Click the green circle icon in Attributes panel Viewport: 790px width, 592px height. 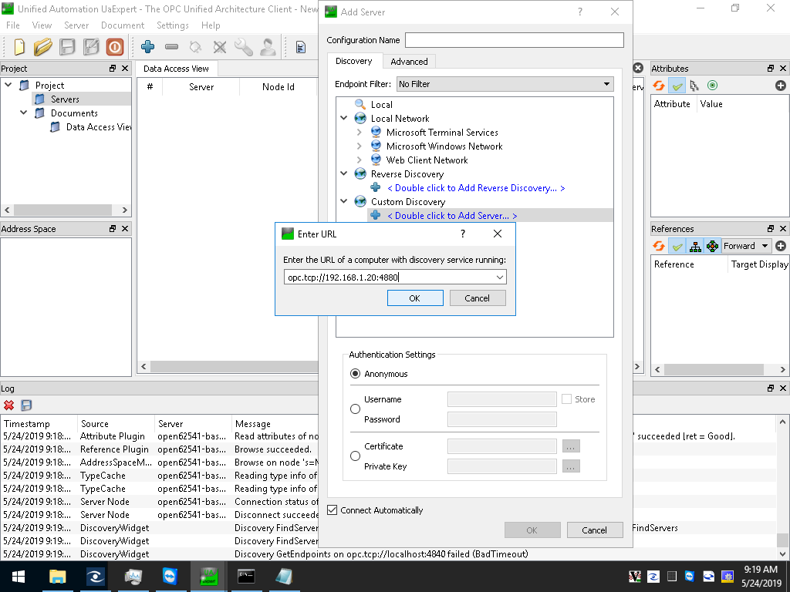coord(712,86)
